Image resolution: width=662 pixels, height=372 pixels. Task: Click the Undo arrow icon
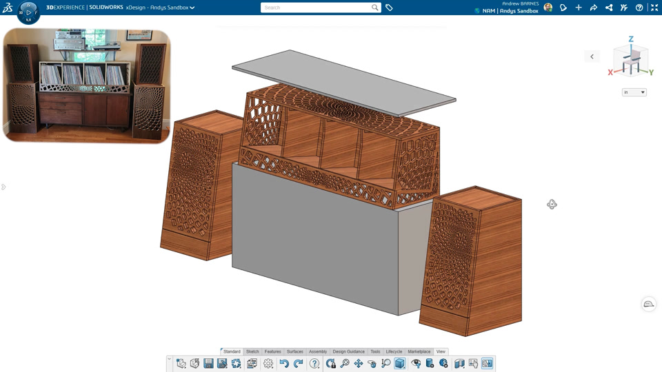pos(284,364)
